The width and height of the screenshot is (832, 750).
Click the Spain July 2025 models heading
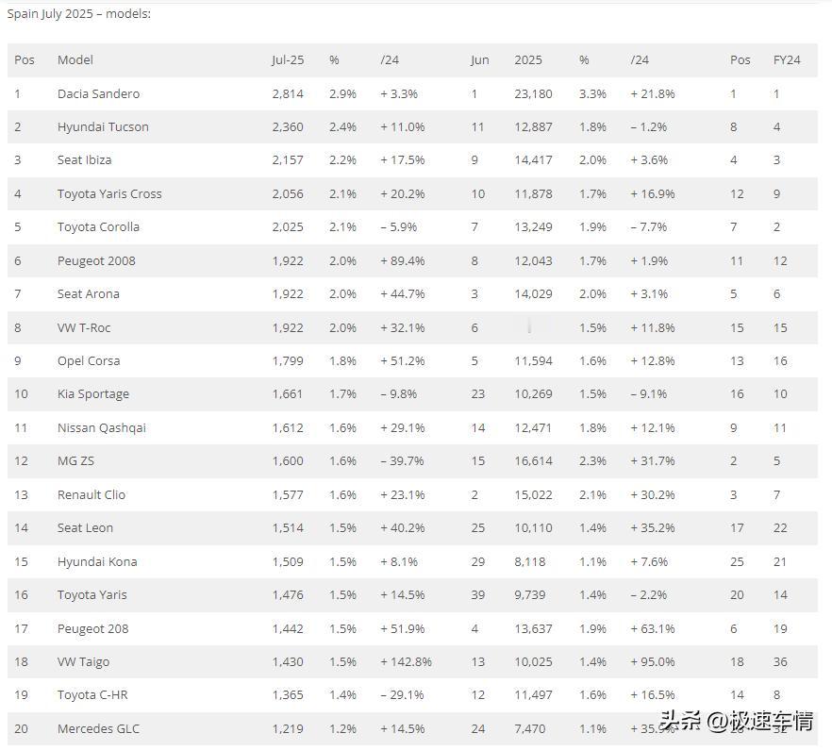tap(78, 14)
